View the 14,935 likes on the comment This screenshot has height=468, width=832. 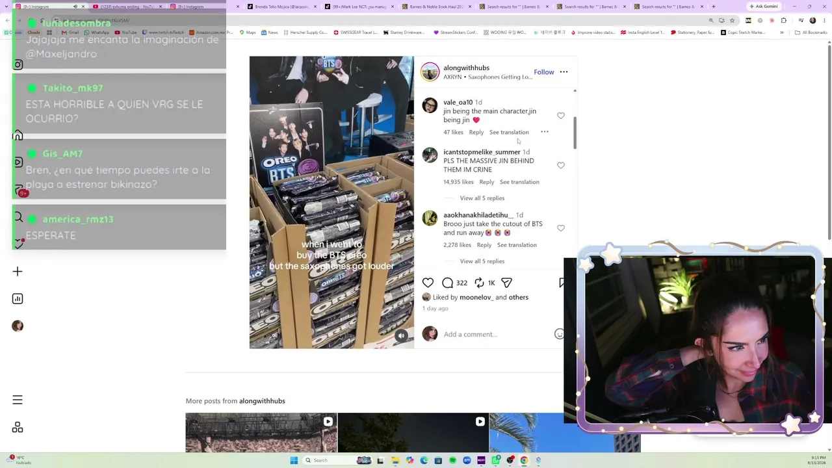coord(458,182)
